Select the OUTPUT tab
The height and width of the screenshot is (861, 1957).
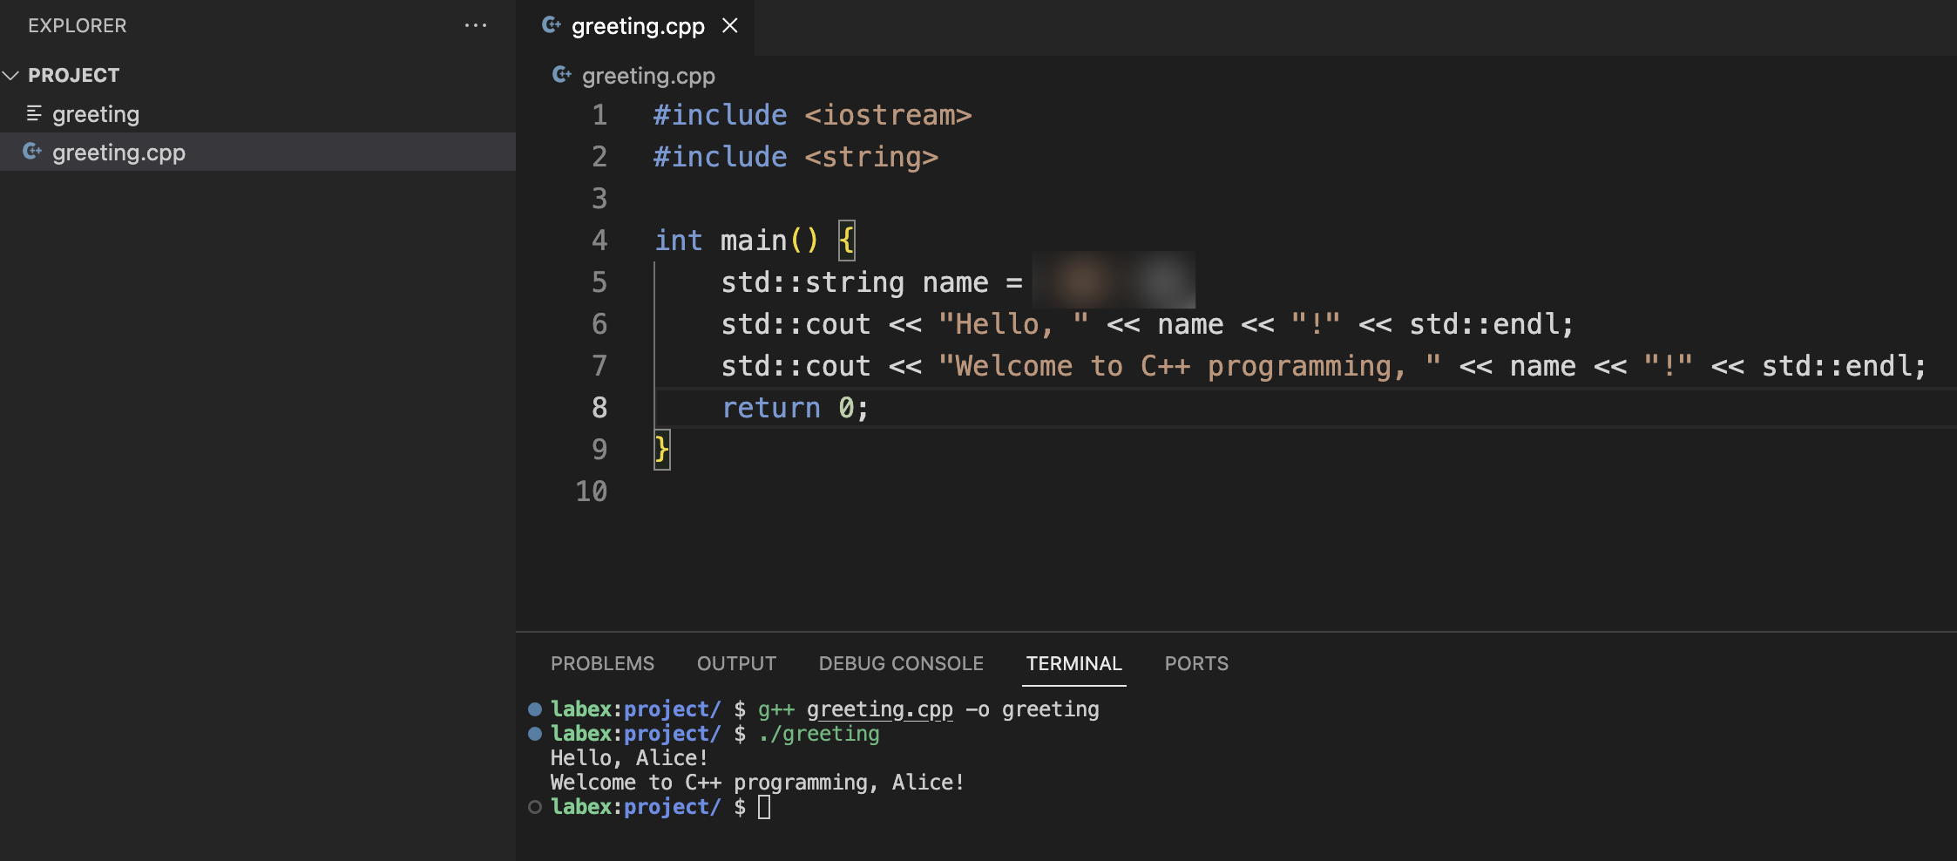[736, 663]
